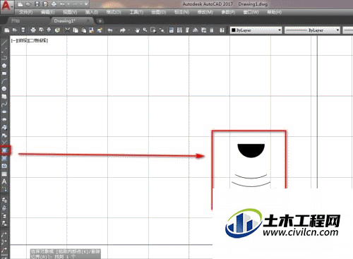Select the Point tool

click(x=4, y=143)
